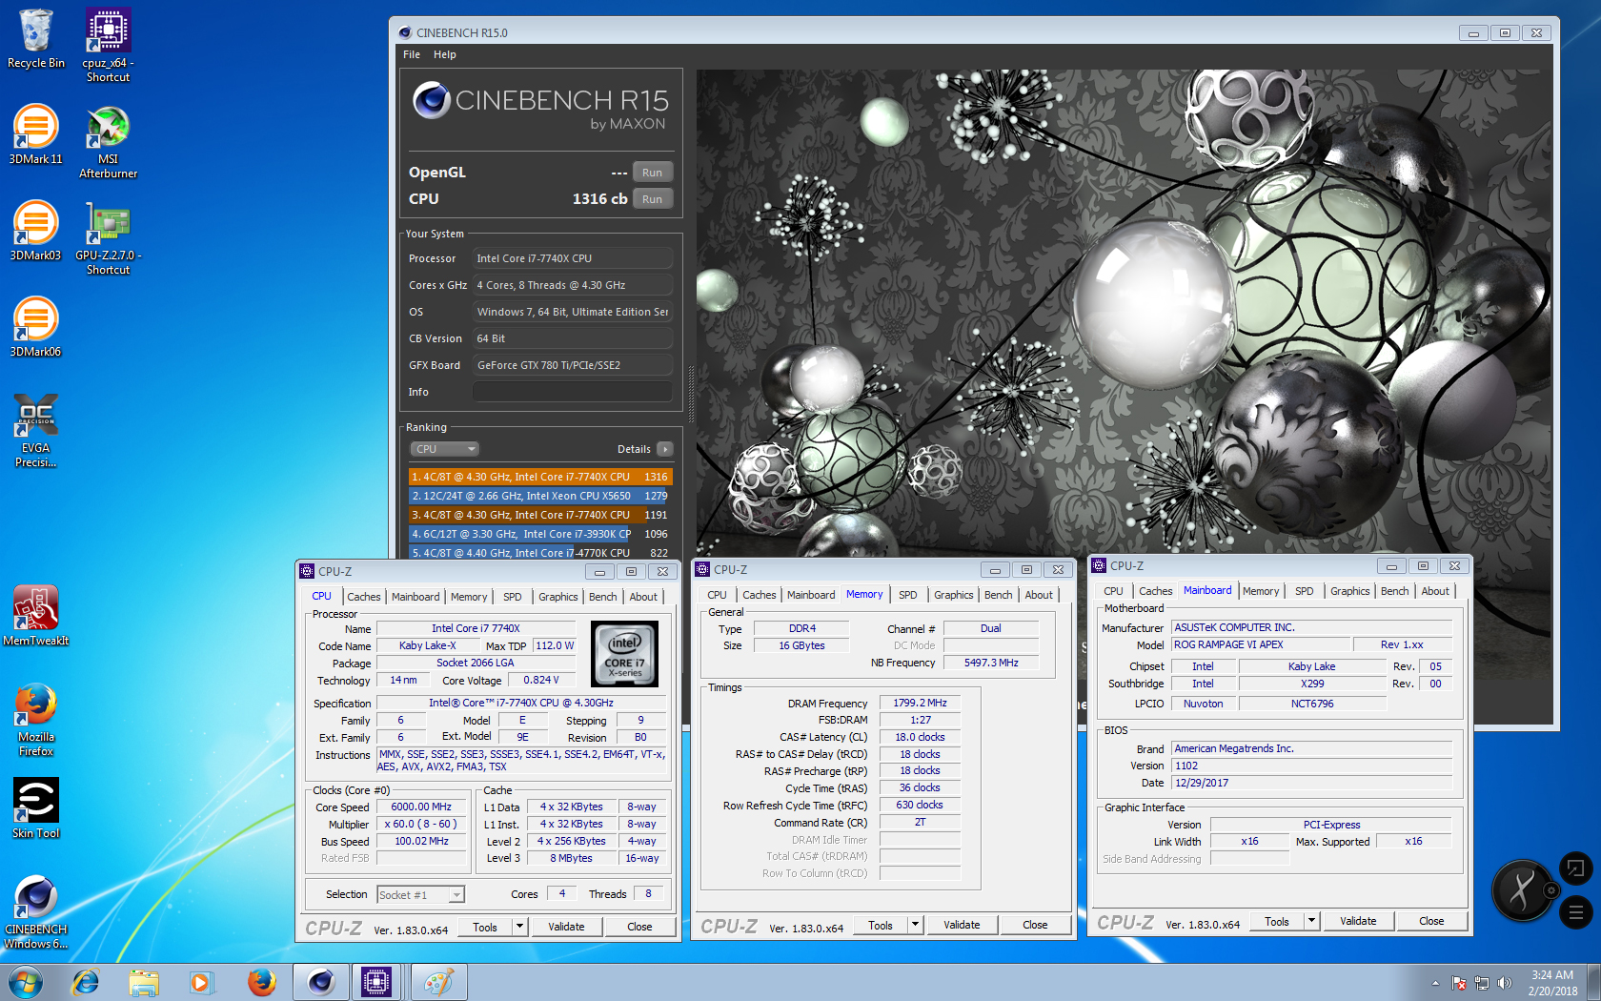
Task: Open About tab in middle CPU-Z window
Action: (x=1039, y=595)
